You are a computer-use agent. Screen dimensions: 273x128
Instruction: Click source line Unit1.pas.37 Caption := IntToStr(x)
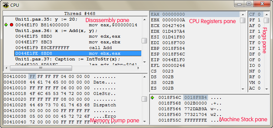tap(67, 59)
